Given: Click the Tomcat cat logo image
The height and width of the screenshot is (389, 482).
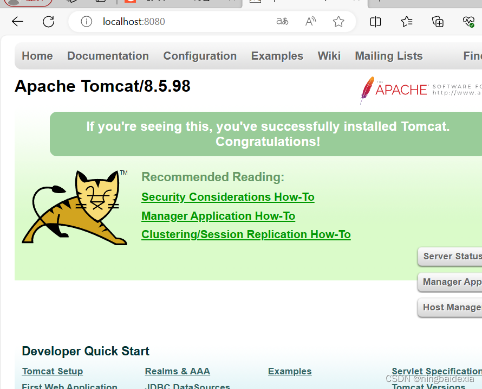Looking at the screenshot, I should coord(75,208).
